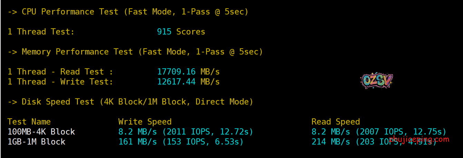
Task: Click the 12617.44 MB/s write value
Action: (188, 82)
